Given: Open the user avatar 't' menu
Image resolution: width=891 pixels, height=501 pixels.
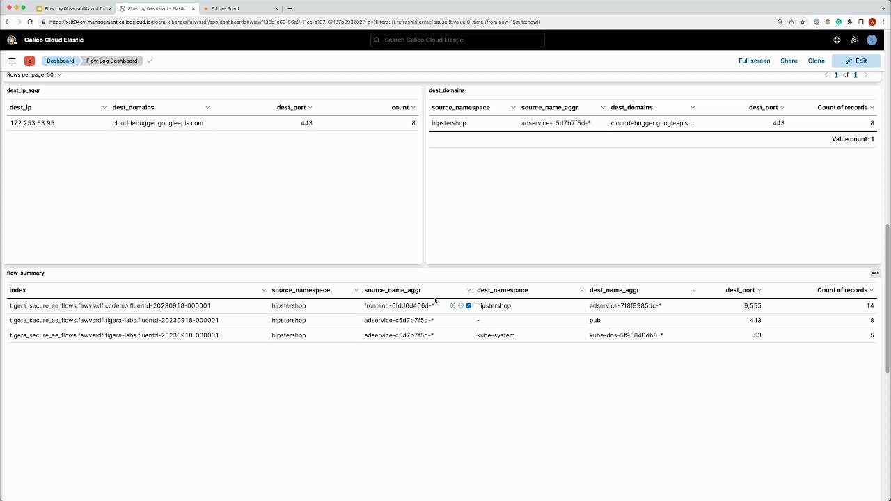Looking at the screenshot, I should 872,40.
